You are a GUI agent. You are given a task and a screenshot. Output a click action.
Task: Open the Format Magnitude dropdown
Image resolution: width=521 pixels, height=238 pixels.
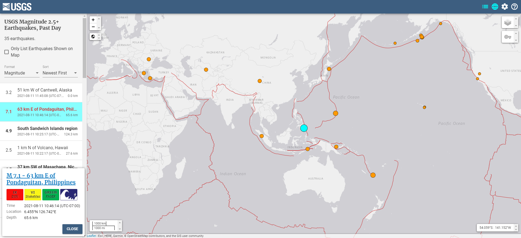(x=22, y=73)
